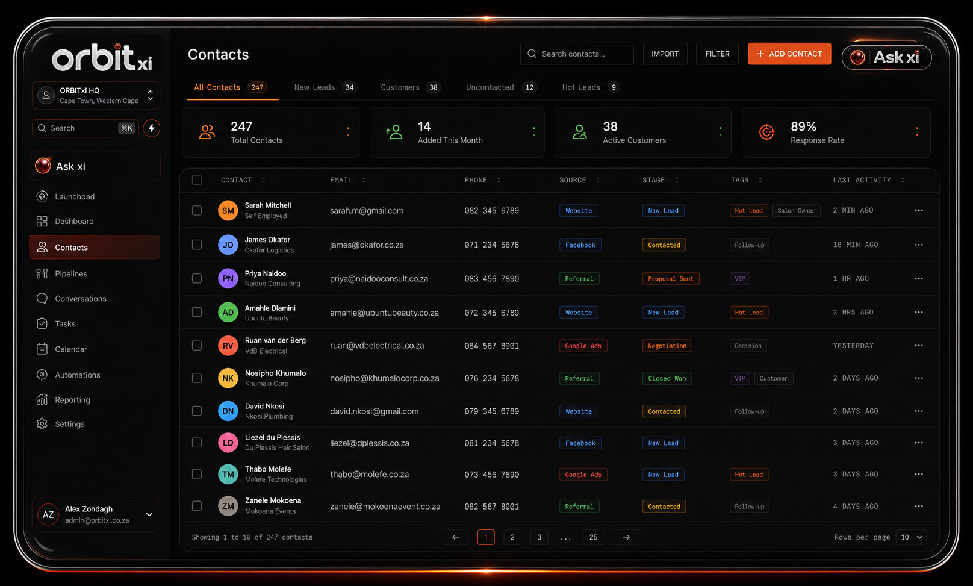This screenshot has height=586, width=973.
Task: Sort by the PHONE column header
Action: [482, 180]
